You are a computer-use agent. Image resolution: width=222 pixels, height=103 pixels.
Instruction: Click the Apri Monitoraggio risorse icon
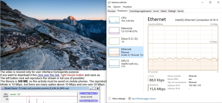pyautogui.click(x=130, y=99)
